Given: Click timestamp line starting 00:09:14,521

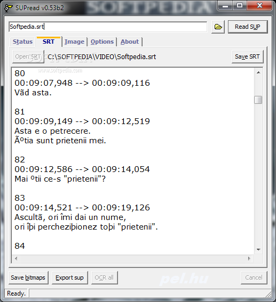Looking at the screenshot, I should 82,208.
